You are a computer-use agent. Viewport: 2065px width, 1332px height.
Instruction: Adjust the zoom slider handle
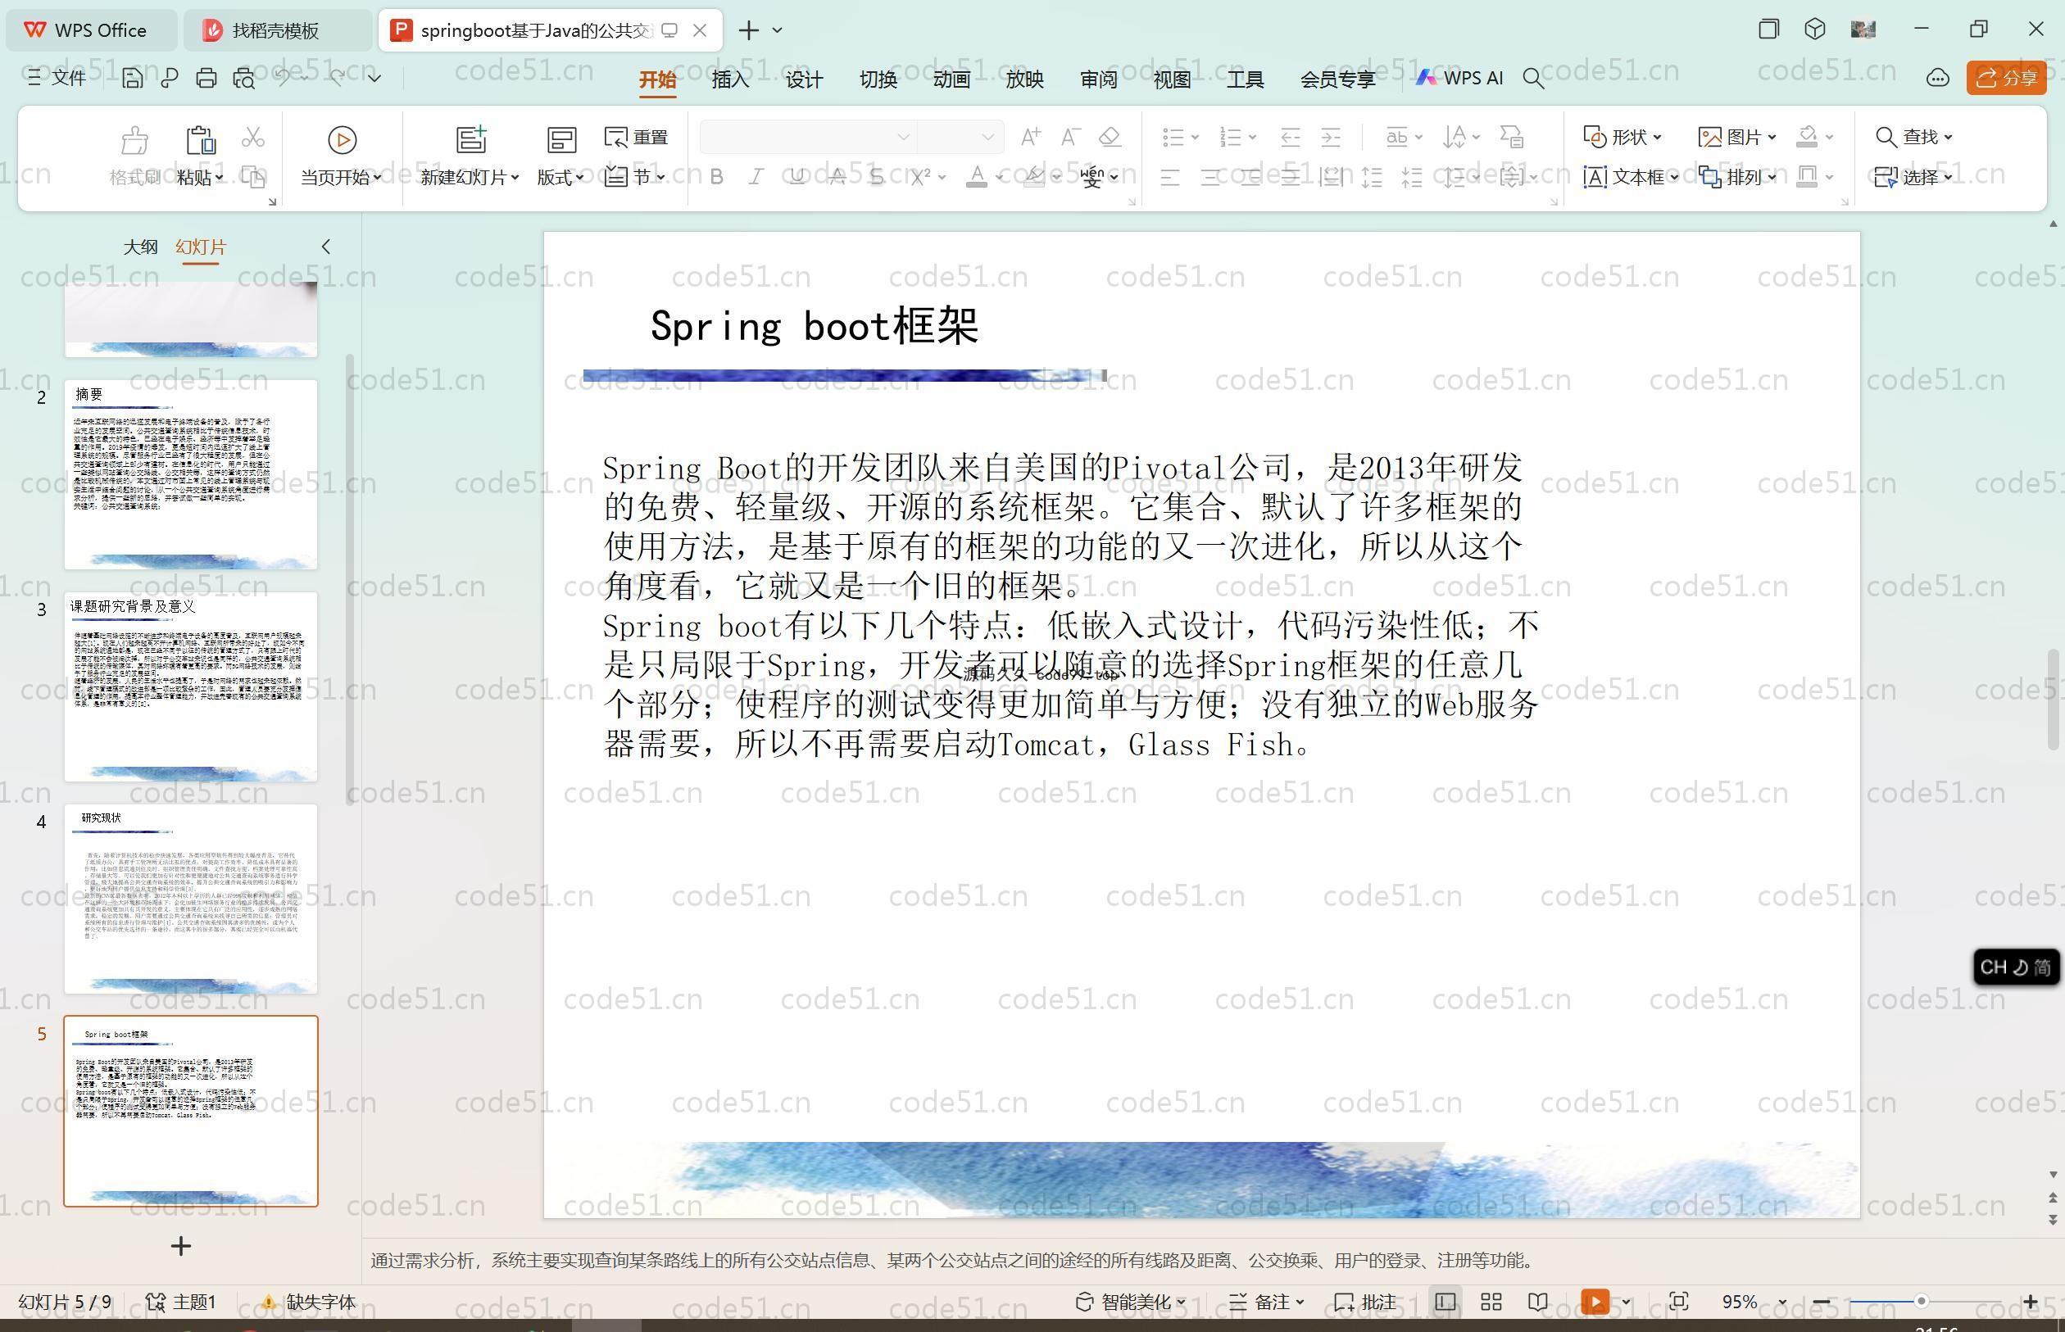[1921, 1301]
